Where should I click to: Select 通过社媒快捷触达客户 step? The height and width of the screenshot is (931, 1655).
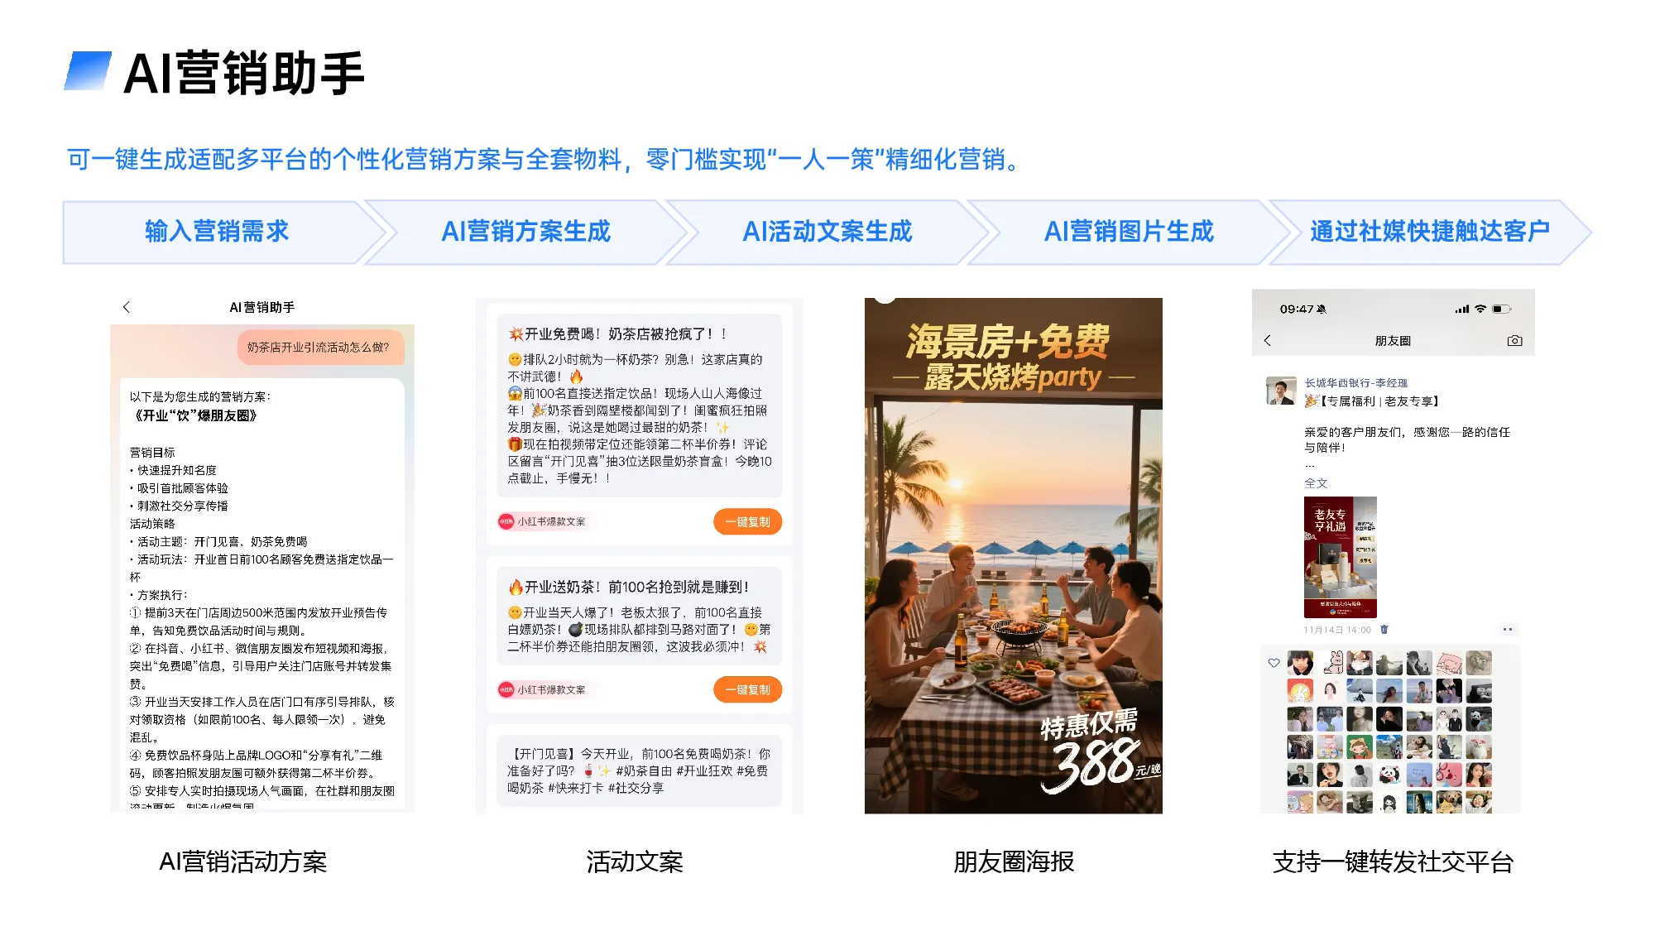point(1429,232)
